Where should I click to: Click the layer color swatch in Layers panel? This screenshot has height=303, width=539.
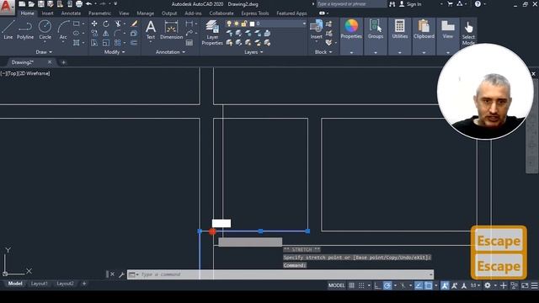pyautogui.click(x=252, y=24)
